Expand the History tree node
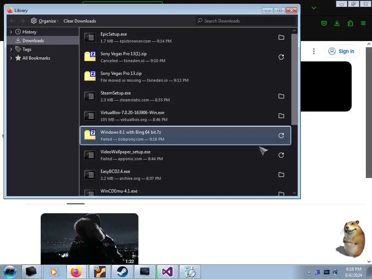Viewport: 372px width, 279px height. (11, 32)
